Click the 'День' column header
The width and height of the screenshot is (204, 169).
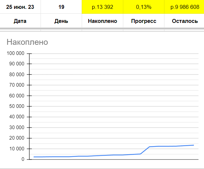click(x=61, y=21)
